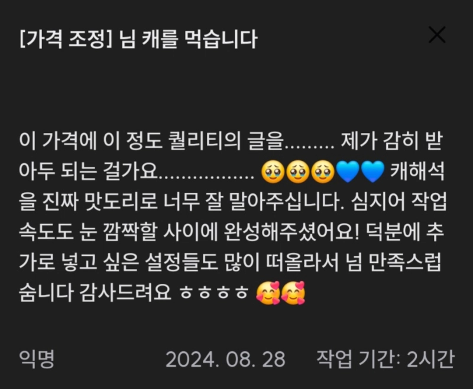Click the [가격 조정] tag in the title
Image resolution: width=473 pixels, height=389 pixels.
[x=66, y=39]
